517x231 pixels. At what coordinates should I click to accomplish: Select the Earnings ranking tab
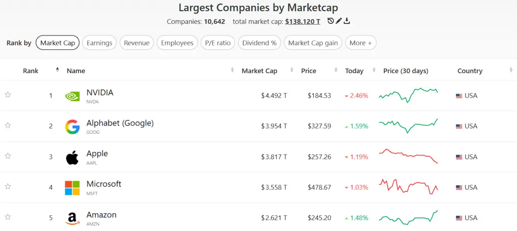tap(99, 43)
